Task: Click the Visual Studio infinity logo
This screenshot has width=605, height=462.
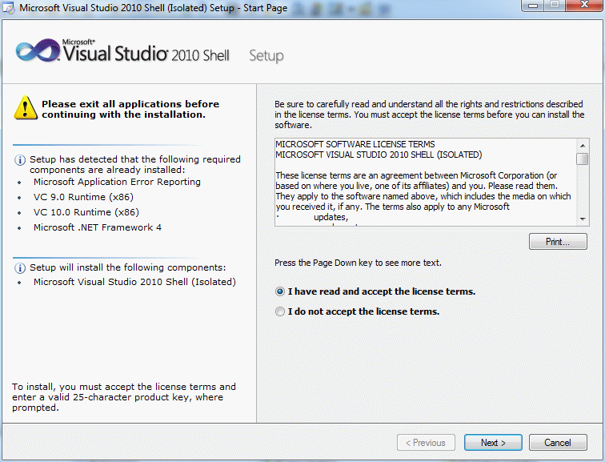Action: [x=38, y=50]
